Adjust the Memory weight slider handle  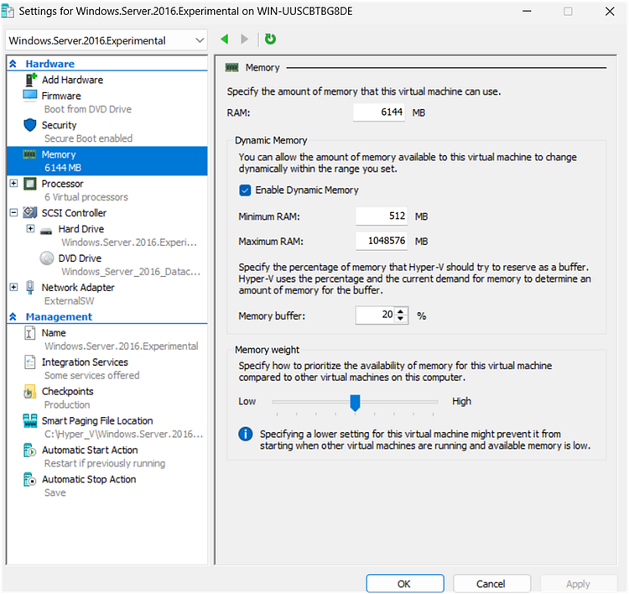pos(355,403)
